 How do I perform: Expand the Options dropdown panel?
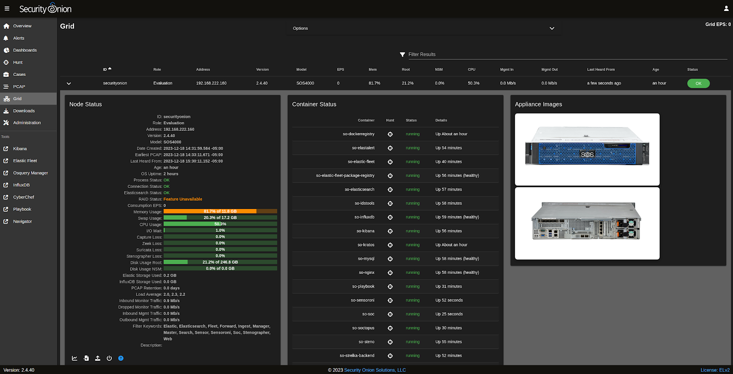coord(424,28)
